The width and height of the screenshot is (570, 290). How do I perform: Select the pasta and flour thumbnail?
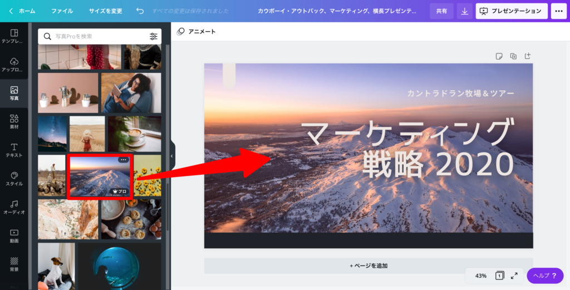click(x=131, y=219)
